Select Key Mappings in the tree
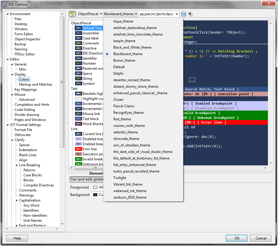 tap(26, 90)
